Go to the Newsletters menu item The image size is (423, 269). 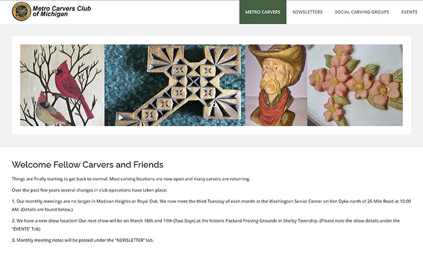[x=307, y=12]
